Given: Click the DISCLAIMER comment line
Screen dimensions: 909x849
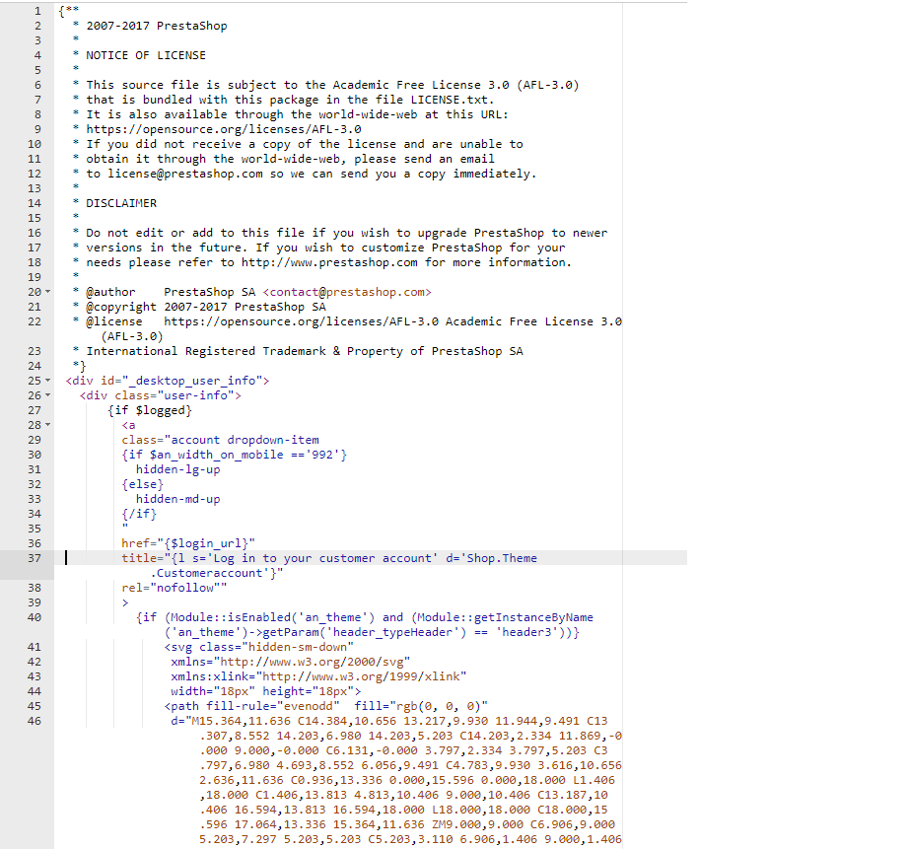Looking at the screenshot, I should [x=121, y=203].
